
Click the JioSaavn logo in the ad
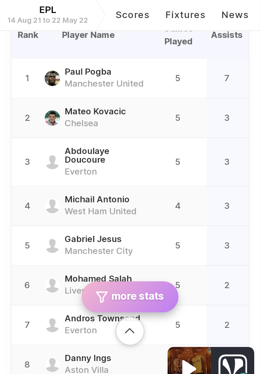click(233, 361)
